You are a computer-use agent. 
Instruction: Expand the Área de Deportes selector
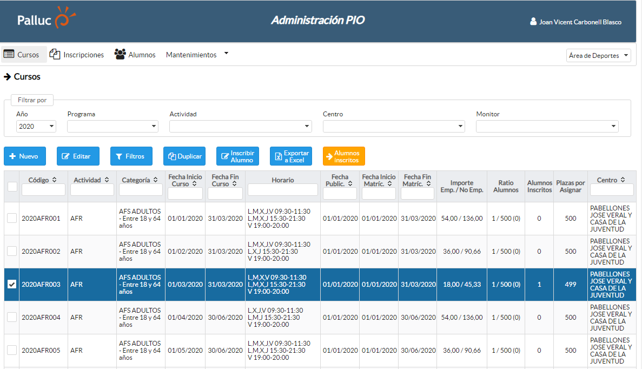(598, 55)
